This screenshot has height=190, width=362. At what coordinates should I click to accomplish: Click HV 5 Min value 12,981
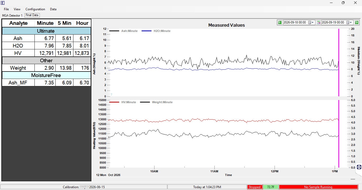click(65, 53)
